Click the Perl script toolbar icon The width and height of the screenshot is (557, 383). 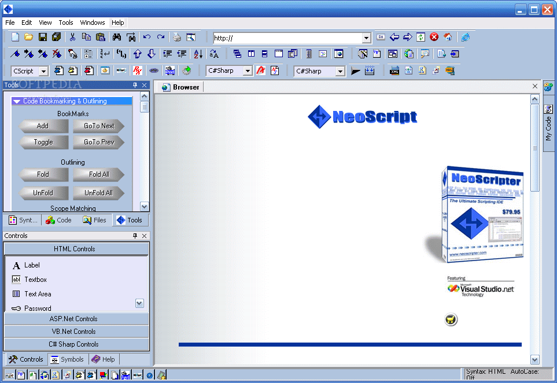(170, 70)
